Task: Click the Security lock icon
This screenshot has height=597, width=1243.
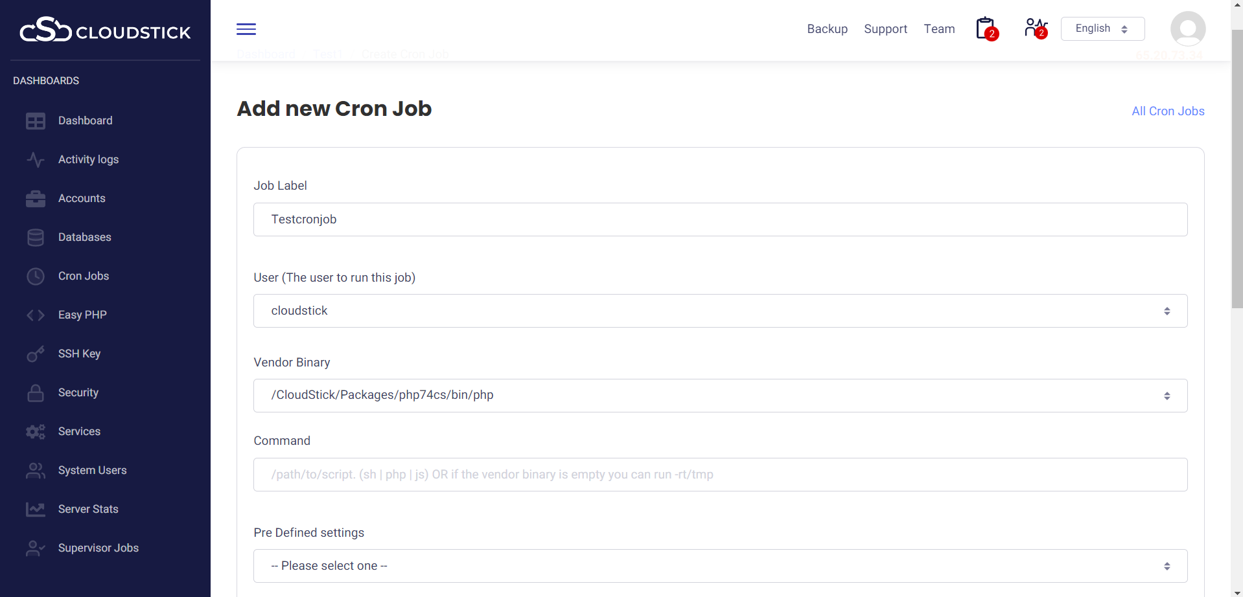Action: click(36, 393)
